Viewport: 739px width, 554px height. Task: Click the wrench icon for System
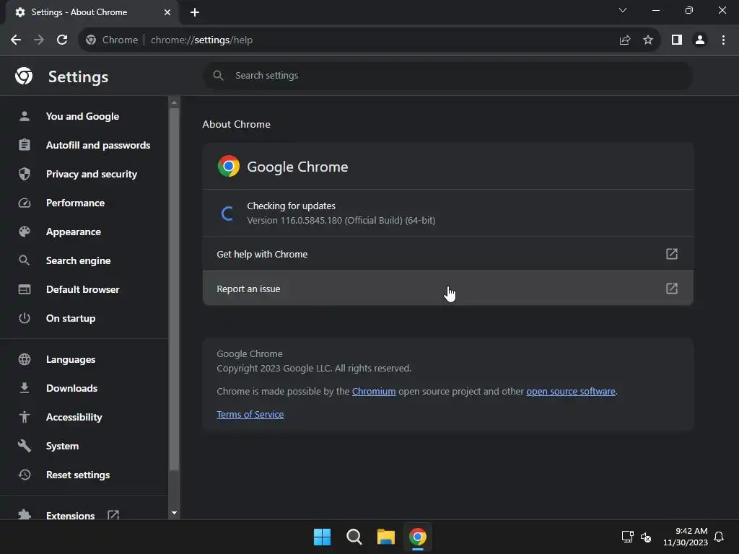click(25, 446)
